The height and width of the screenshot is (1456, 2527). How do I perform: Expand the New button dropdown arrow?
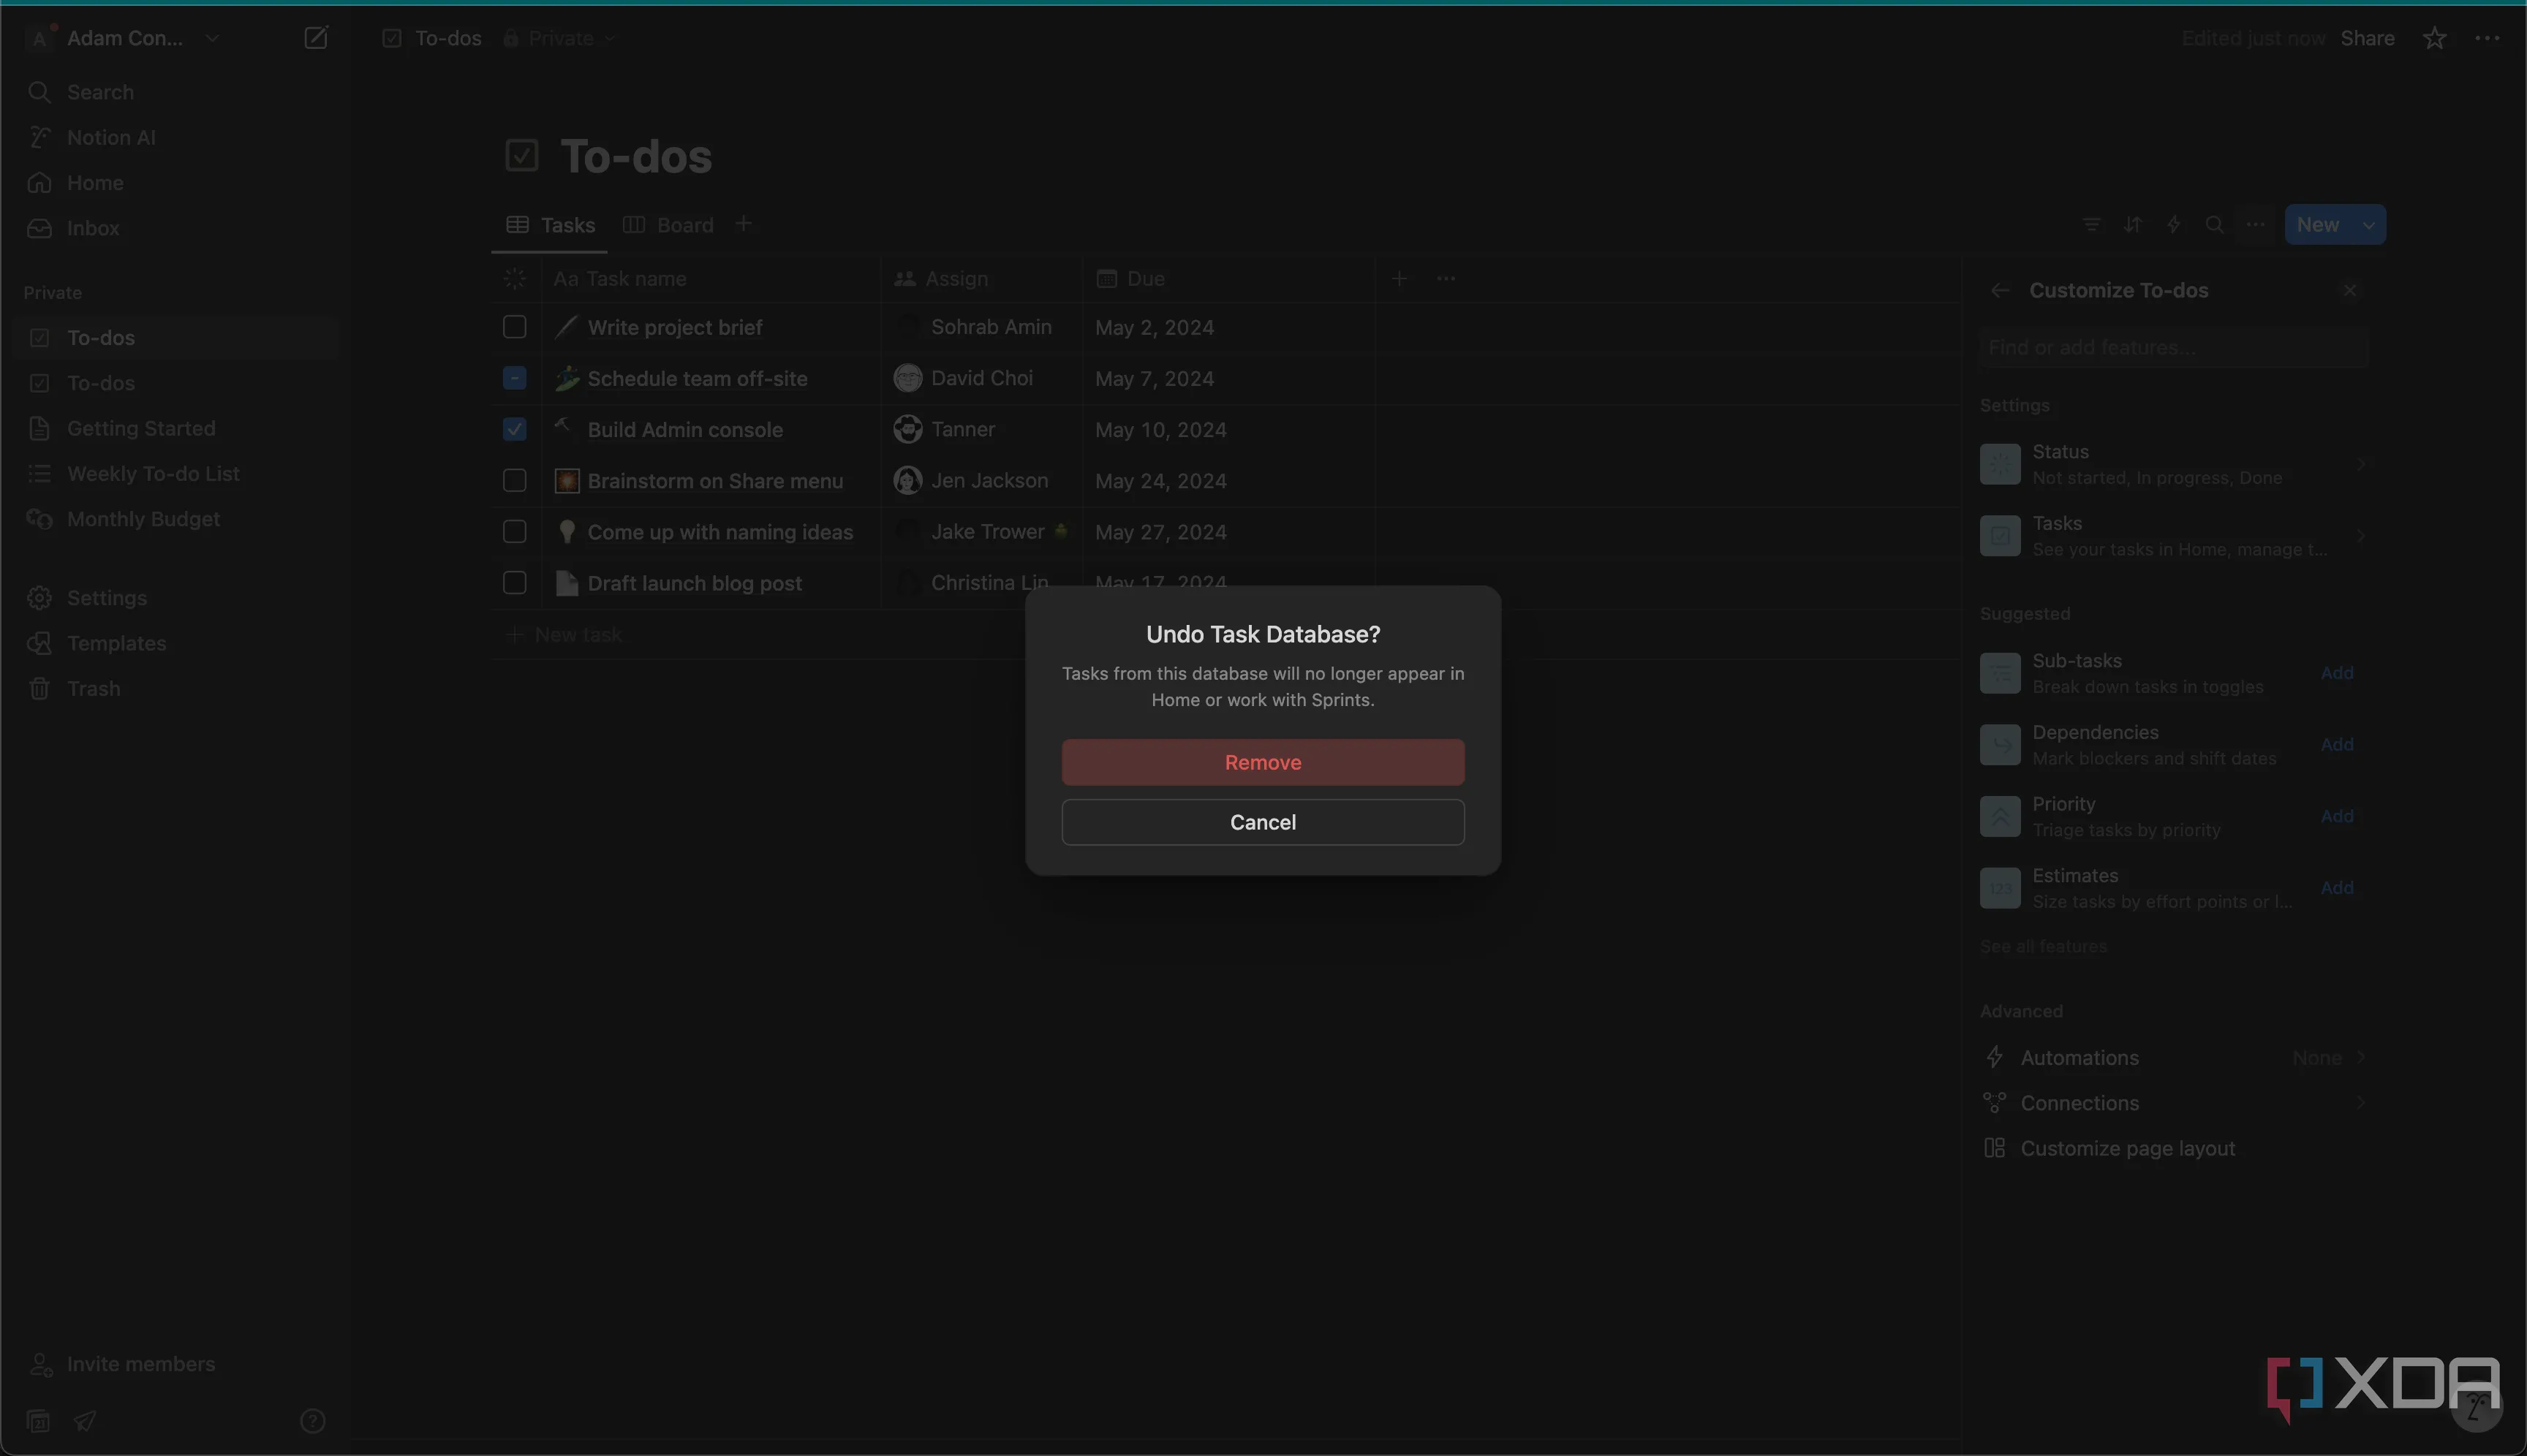coord(2369,225)
